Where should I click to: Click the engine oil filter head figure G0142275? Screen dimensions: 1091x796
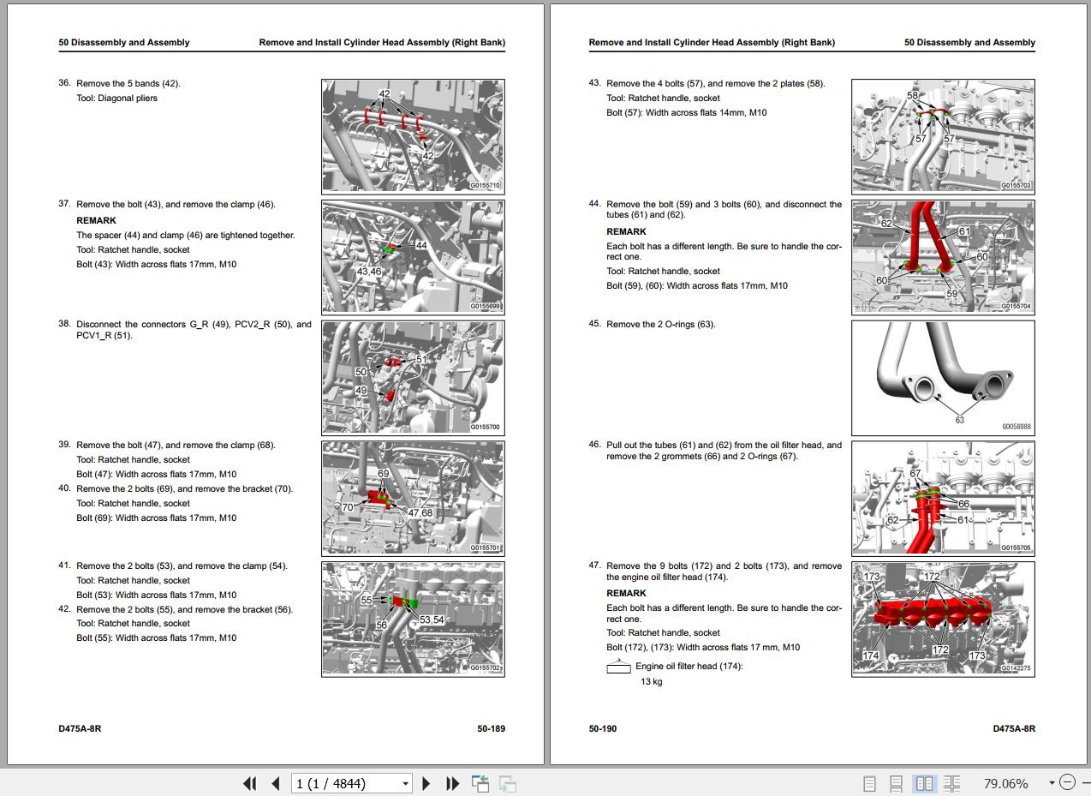point(943,619)
